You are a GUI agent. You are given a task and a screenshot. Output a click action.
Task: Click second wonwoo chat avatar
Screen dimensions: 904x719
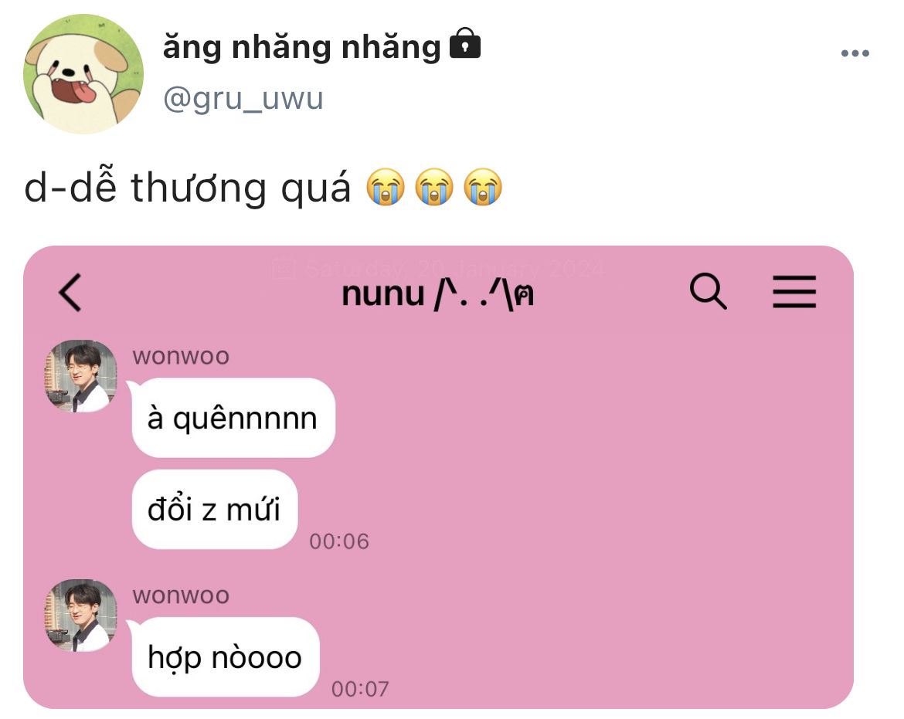pos(81,616)
